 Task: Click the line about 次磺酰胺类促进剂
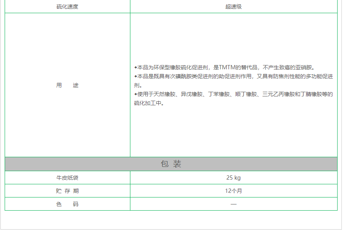pos(234,76)
